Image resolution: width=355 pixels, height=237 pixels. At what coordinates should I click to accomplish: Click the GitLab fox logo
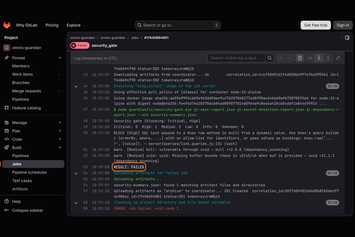pos(7,25)
